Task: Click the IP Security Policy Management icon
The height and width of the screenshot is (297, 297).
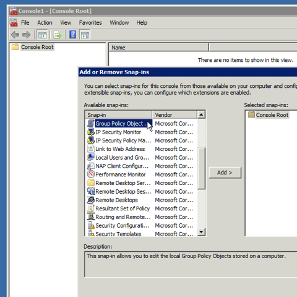Action: (90, 140)
